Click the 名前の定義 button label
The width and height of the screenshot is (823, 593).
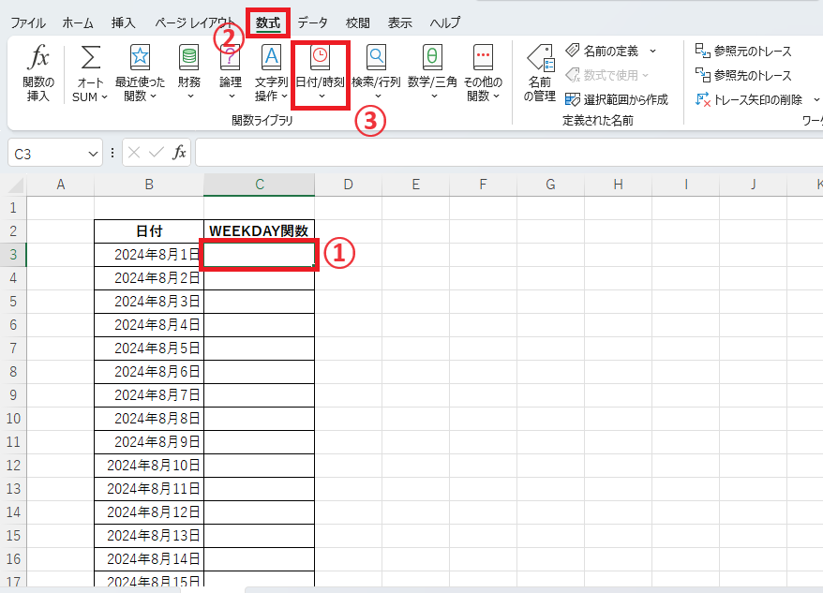click(610, 51)
